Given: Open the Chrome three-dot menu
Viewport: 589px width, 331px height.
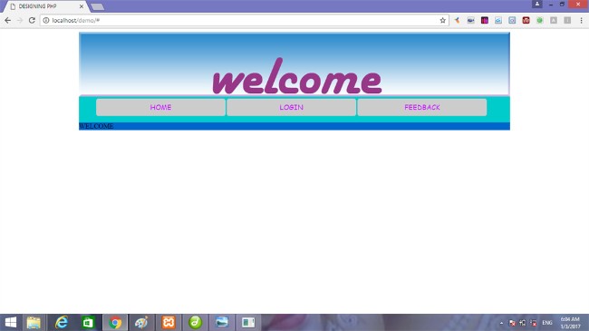Looking at the screenshot, I should [x=581, y=20].
